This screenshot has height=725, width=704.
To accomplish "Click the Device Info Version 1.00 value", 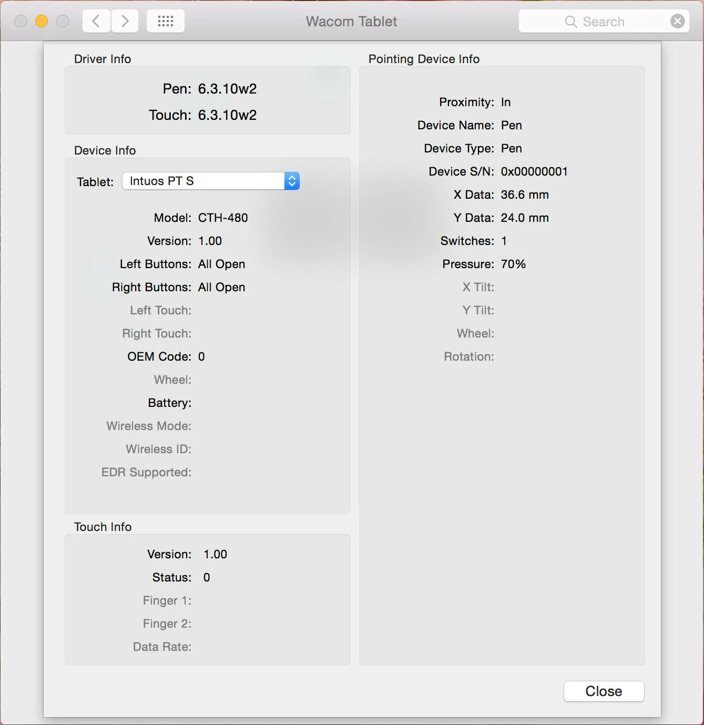I will (x=210, y=241).
